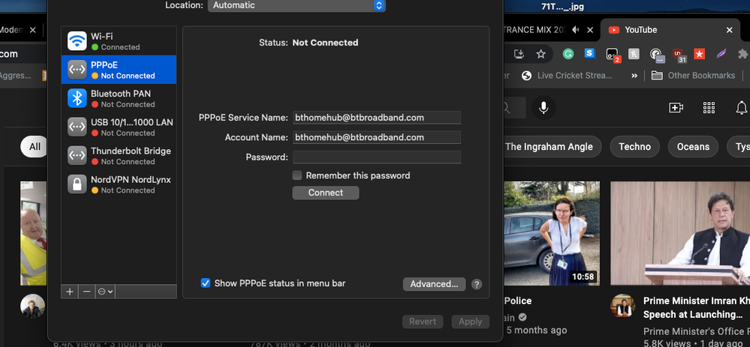Open the blue S extension icon
Image resolution: width=750 pixels, height=347 pixels.
pos(590,53)
